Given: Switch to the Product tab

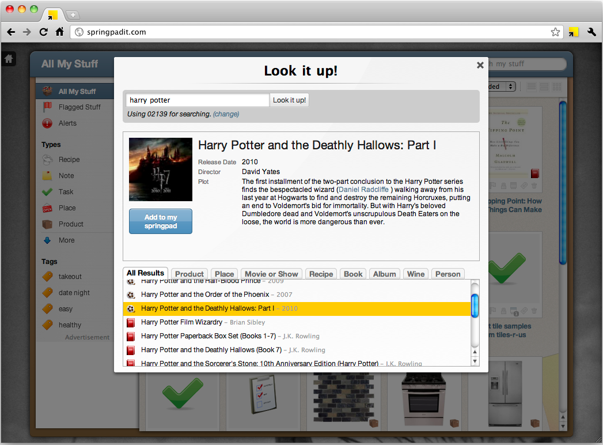Looking at the screenshot, I should pos(189,274).
